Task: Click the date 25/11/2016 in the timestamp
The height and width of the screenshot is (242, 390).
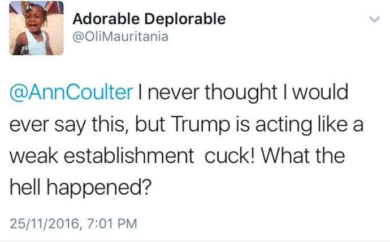Action: click(x=45, y=223)
